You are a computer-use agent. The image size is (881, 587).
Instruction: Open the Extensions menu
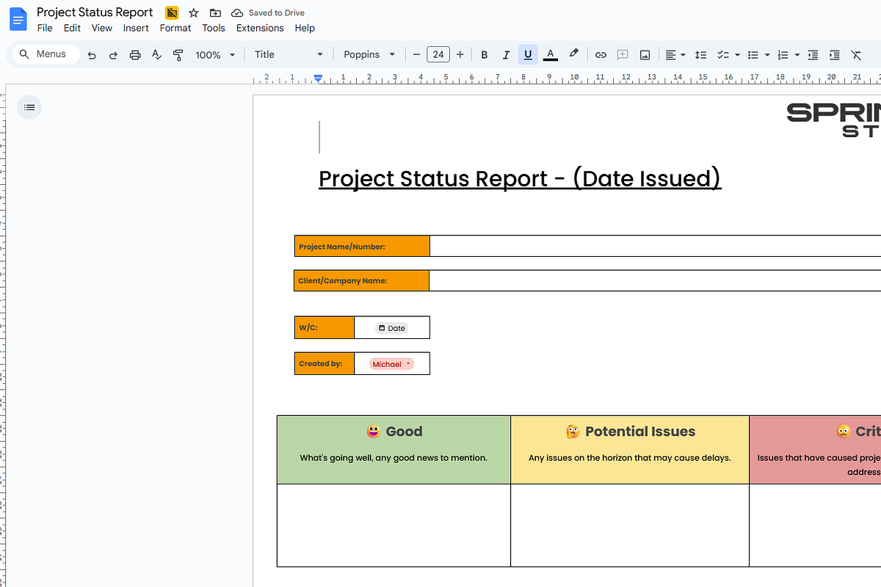tap(260, 28)
